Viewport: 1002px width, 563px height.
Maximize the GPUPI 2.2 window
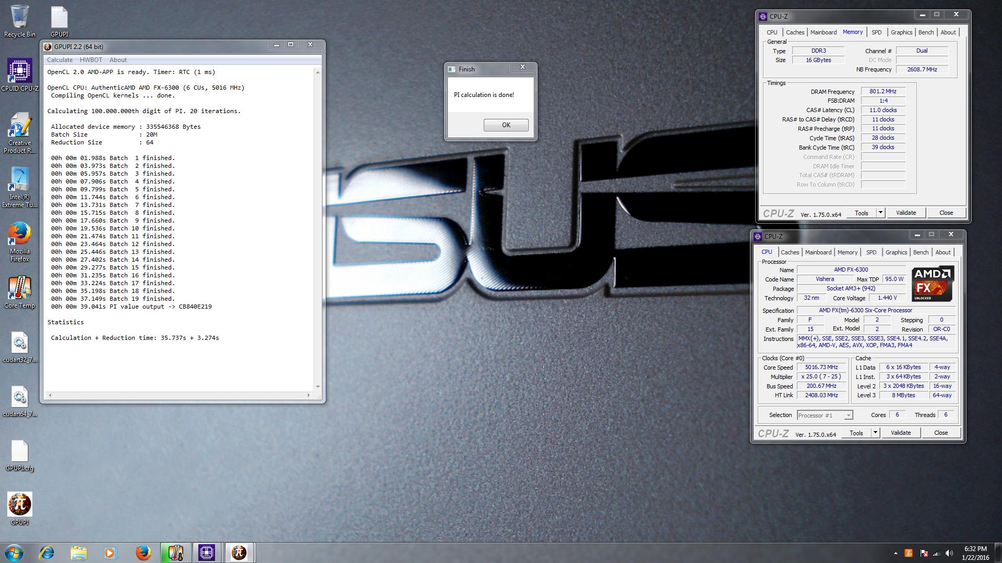291,45
